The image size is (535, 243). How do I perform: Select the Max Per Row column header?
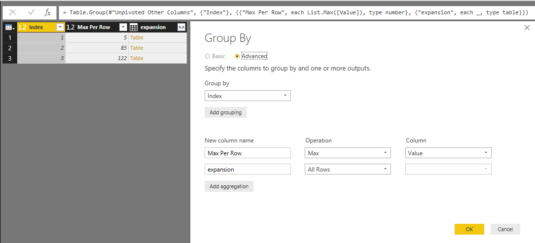point(94,27)
